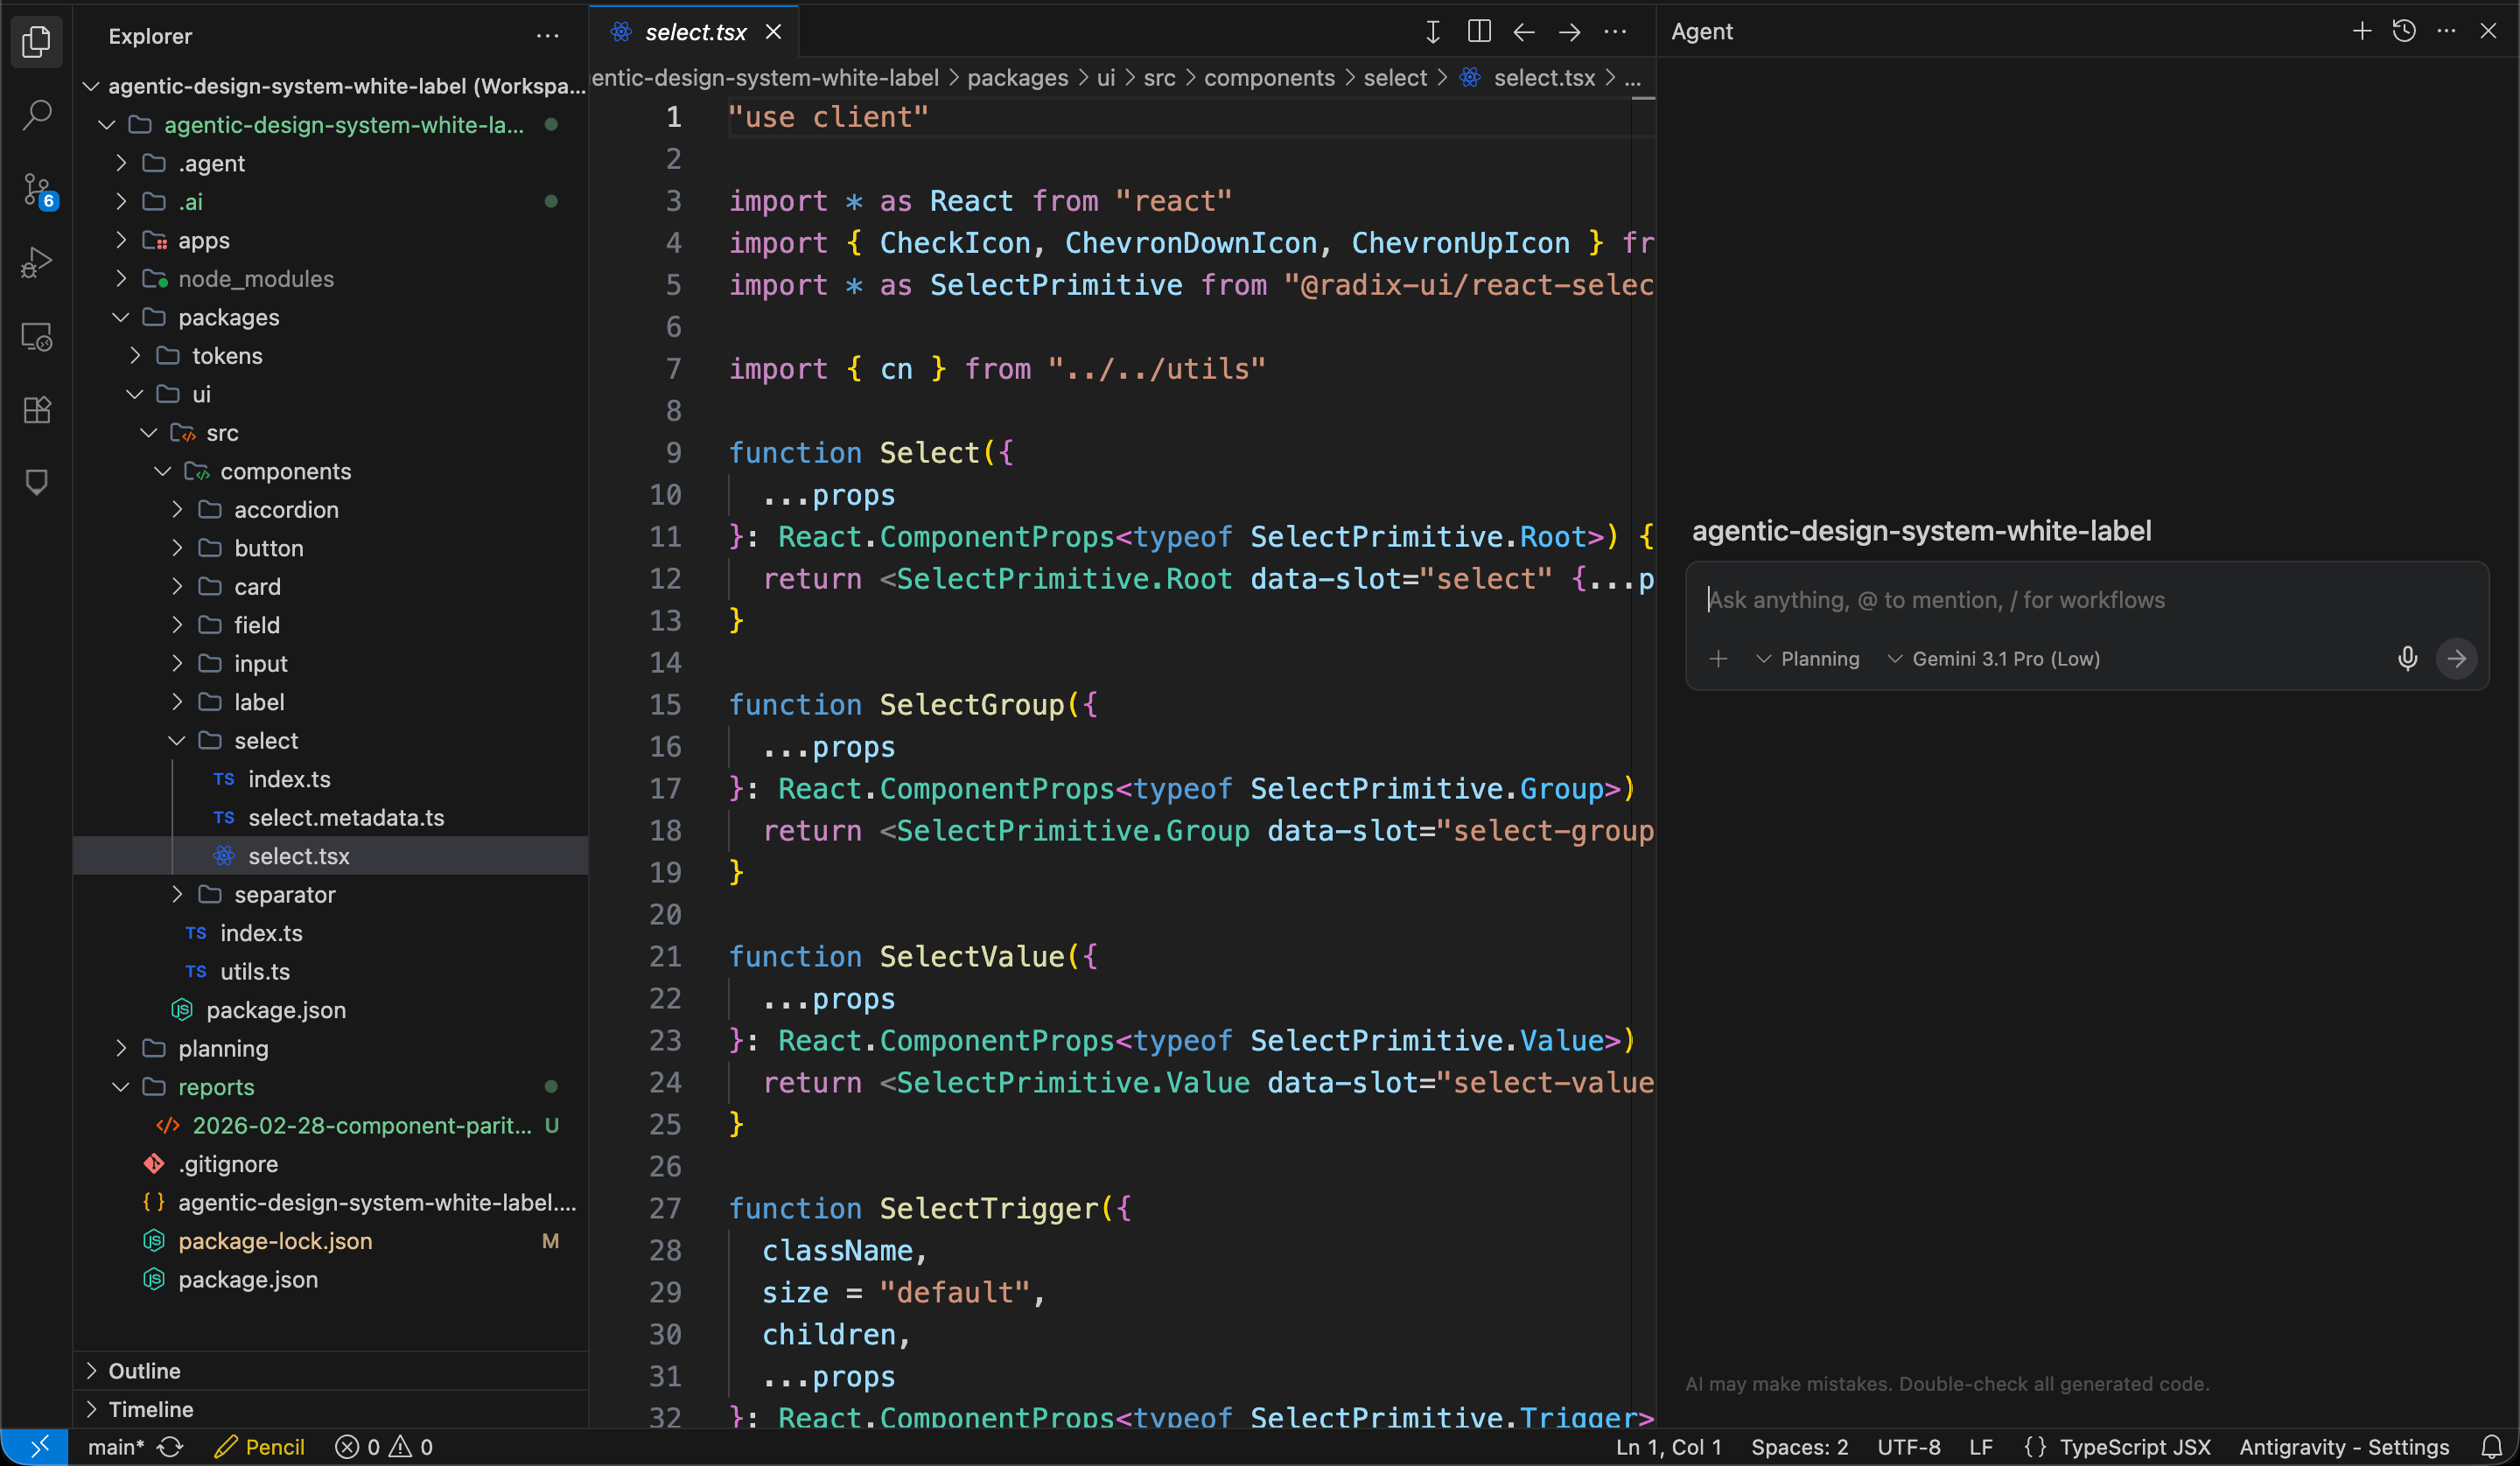Image resolution: width=2520 pixels, height=1466 pixels.
Task: Open the security shield view in the sidebar
Action: coord(37,482)
